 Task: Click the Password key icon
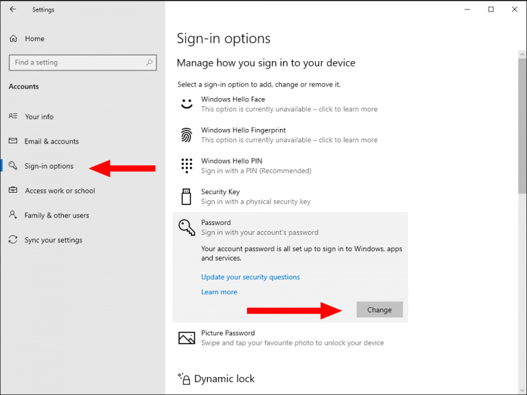pyautogui.click(x=187, y=228)
